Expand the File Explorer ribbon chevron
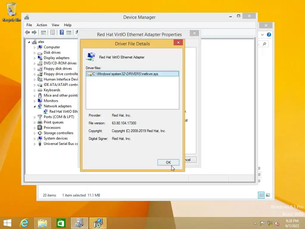The width and height of the screenshot is (305, 229). [262, 35]
